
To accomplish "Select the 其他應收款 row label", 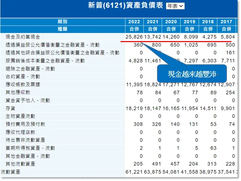I will (x=18, y=92).
